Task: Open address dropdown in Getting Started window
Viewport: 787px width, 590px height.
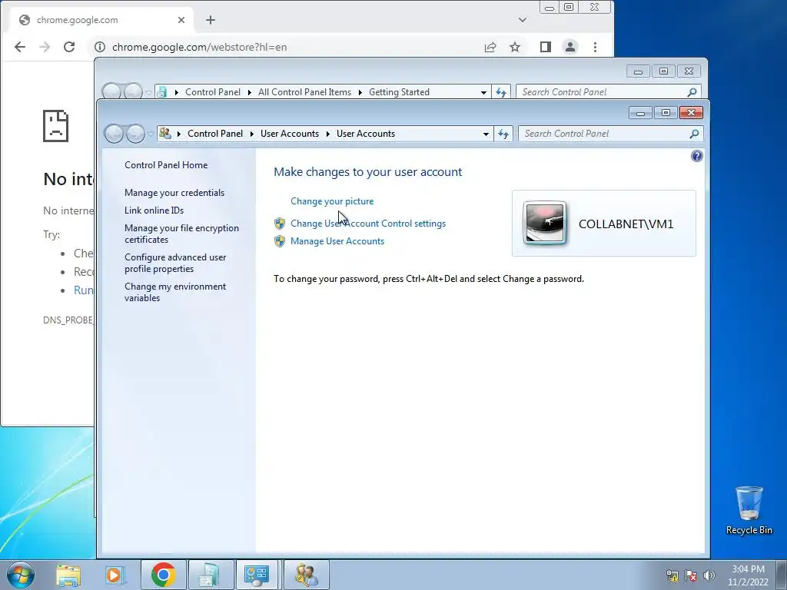Action: tap(483, 92)
